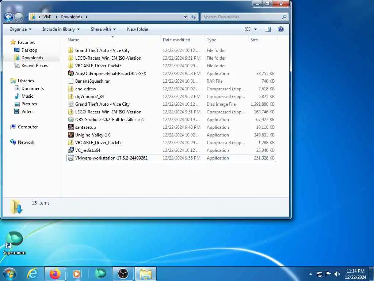Select Grand Theft Auto disc image icon
The image size is (374, 281).
tap(70, 104)
